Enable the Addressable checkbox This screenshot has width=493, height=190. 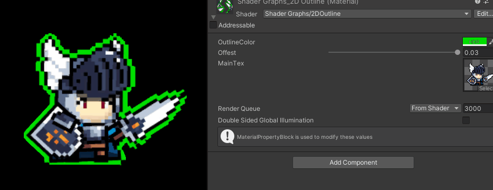213,25
